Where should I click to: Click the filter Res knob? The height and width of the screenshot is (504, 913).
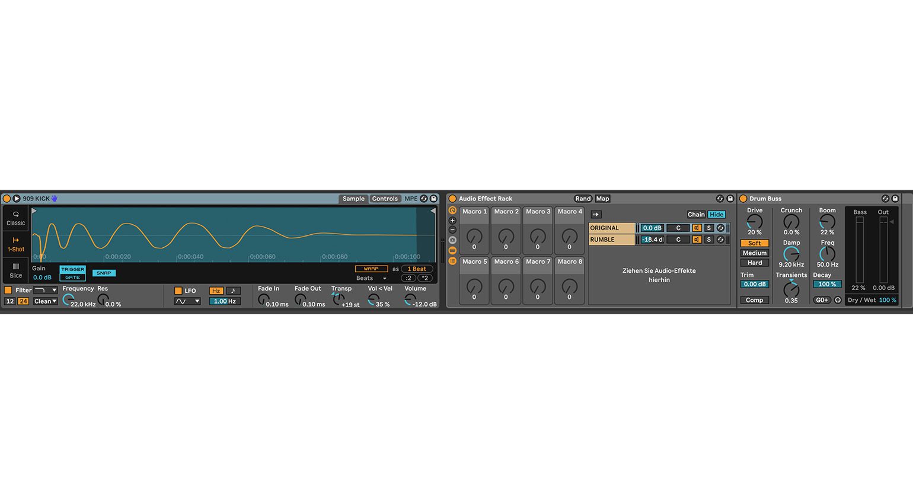click(x=103, y=299)
